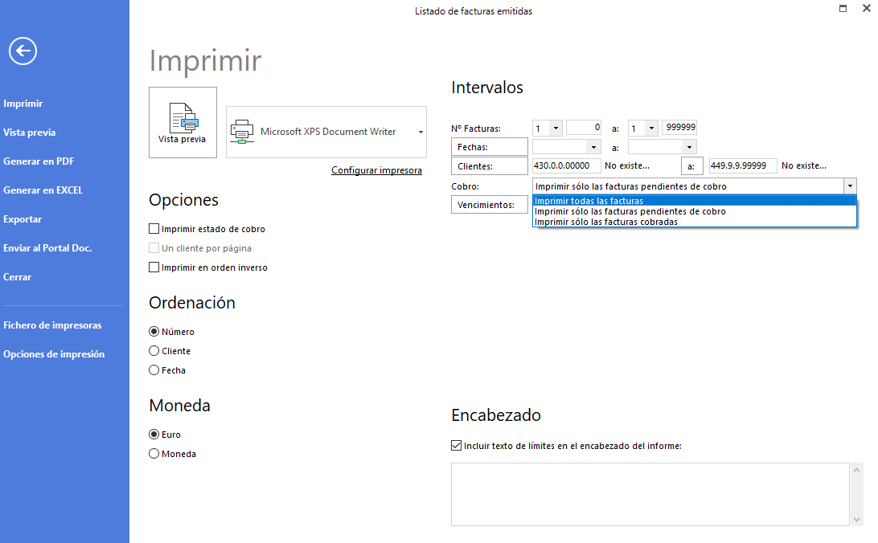Expand the Fechas start date dropdown
878x543 pixels.
click(593, 147)
